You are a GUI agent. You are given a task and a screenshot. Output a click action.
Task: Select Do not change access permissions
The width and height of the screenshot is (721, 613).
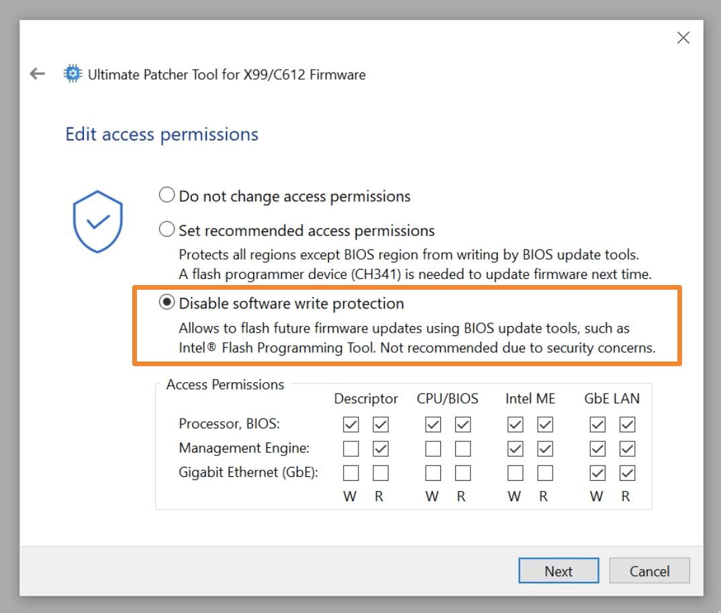(x=166, y=196)
